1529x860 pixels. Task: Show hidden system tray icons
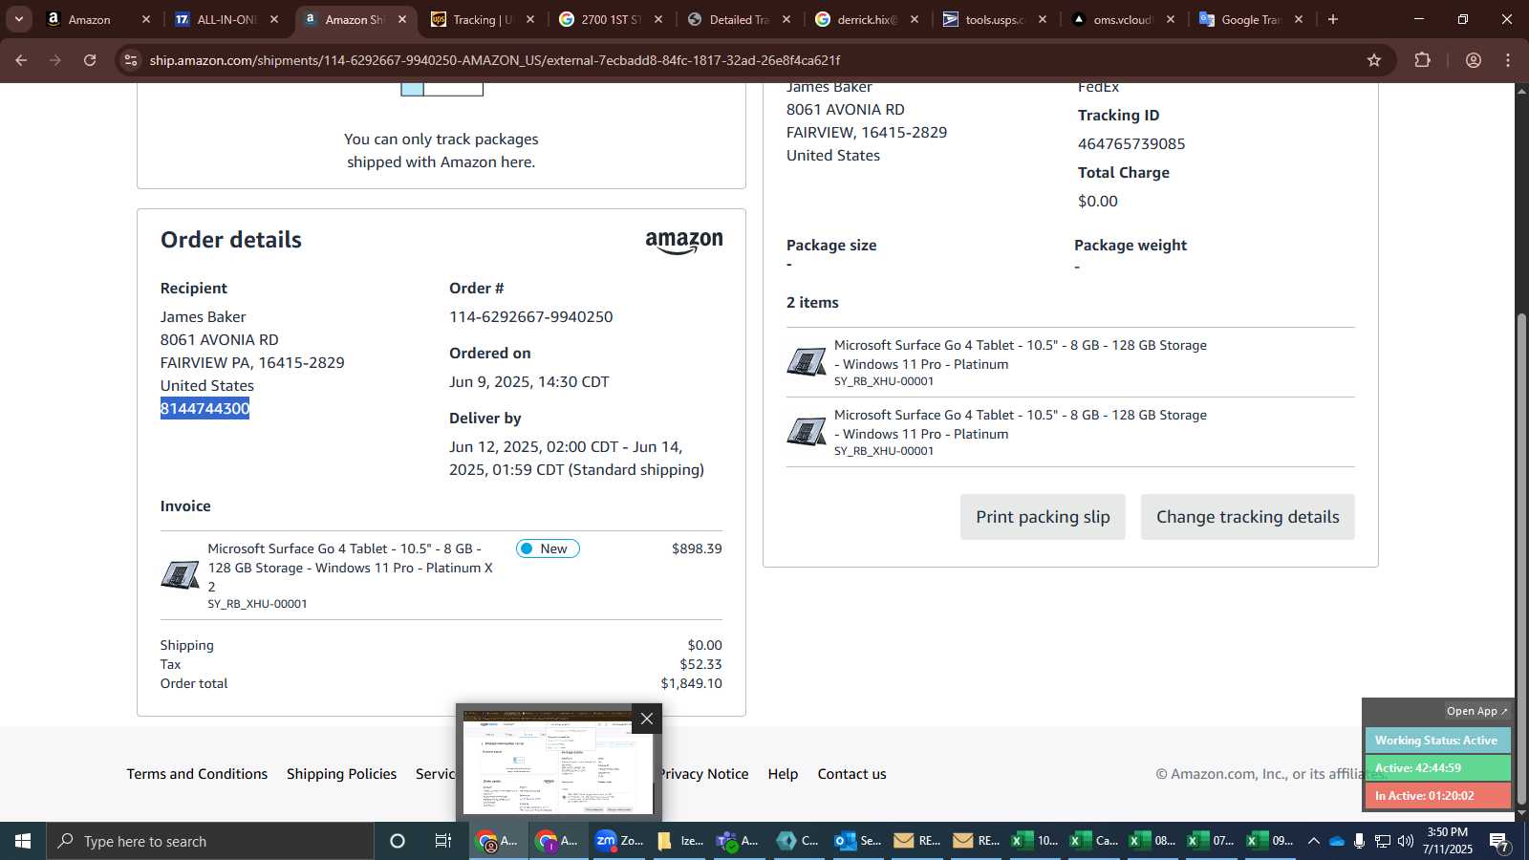[x=1313, y=841]
